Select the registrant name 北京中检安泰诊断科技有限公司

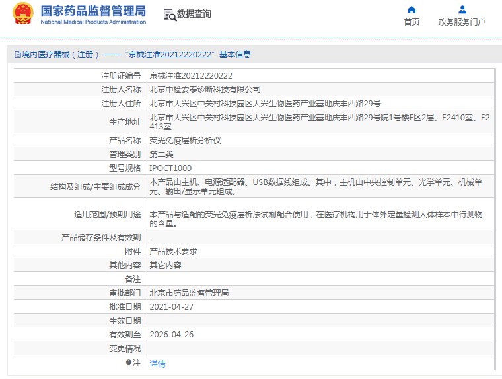click(205, 89)
